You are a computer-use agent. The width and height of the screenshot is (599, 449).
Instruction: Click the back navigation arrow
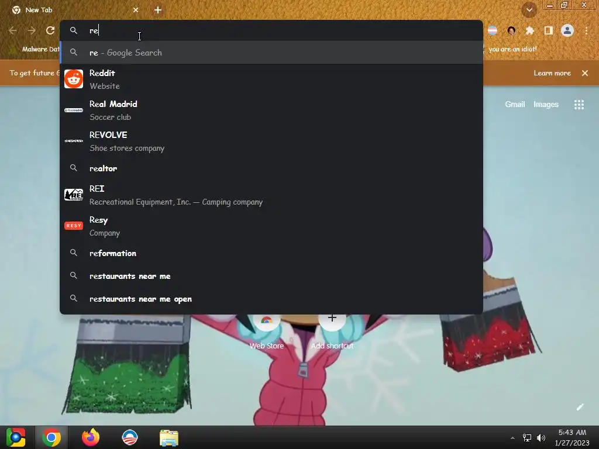click(13, 30)
